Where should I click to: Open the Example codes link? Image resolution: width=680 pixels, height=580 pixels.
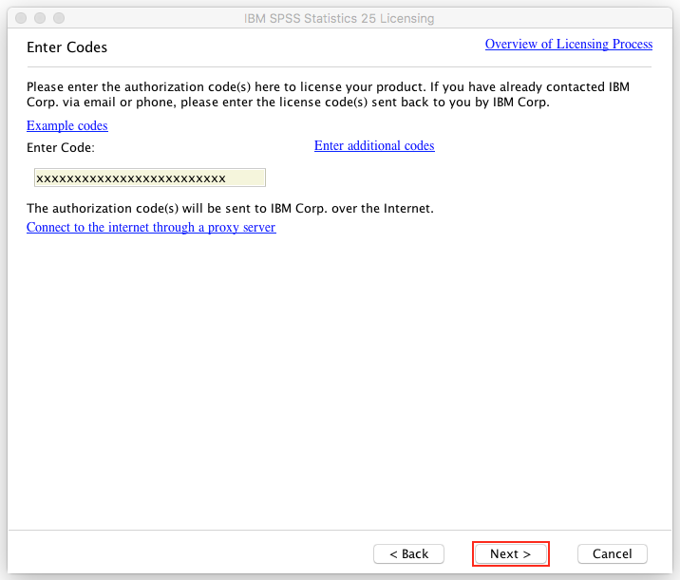[67, 125]
